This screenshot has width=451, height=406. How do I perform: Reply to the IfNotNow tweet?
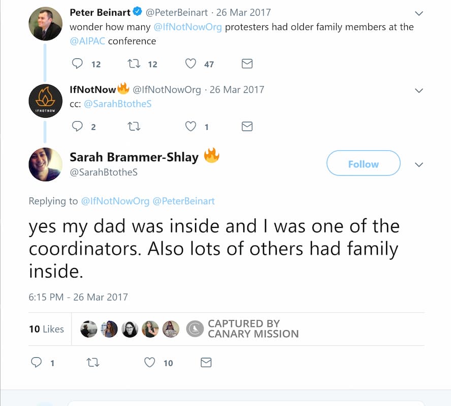[77, 126]
